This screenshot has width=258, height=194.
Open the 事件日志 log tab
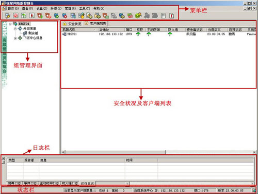pos(30,183)
